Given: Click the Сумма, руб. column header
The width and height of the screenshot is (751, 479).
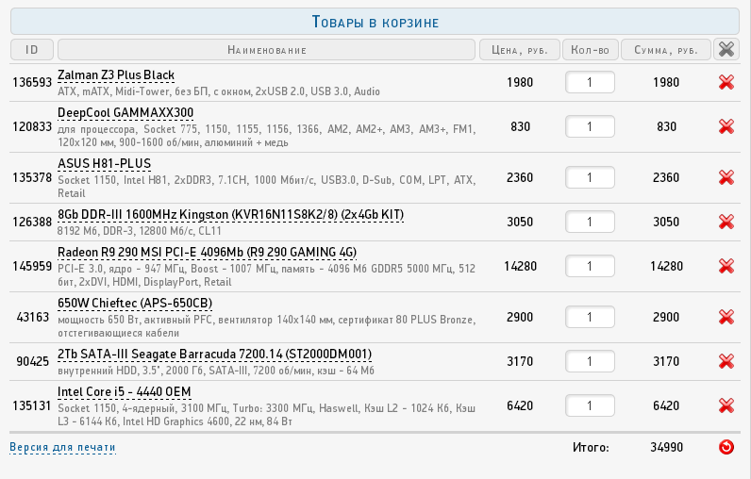Looking at the screenshot, I should point(666,49).
